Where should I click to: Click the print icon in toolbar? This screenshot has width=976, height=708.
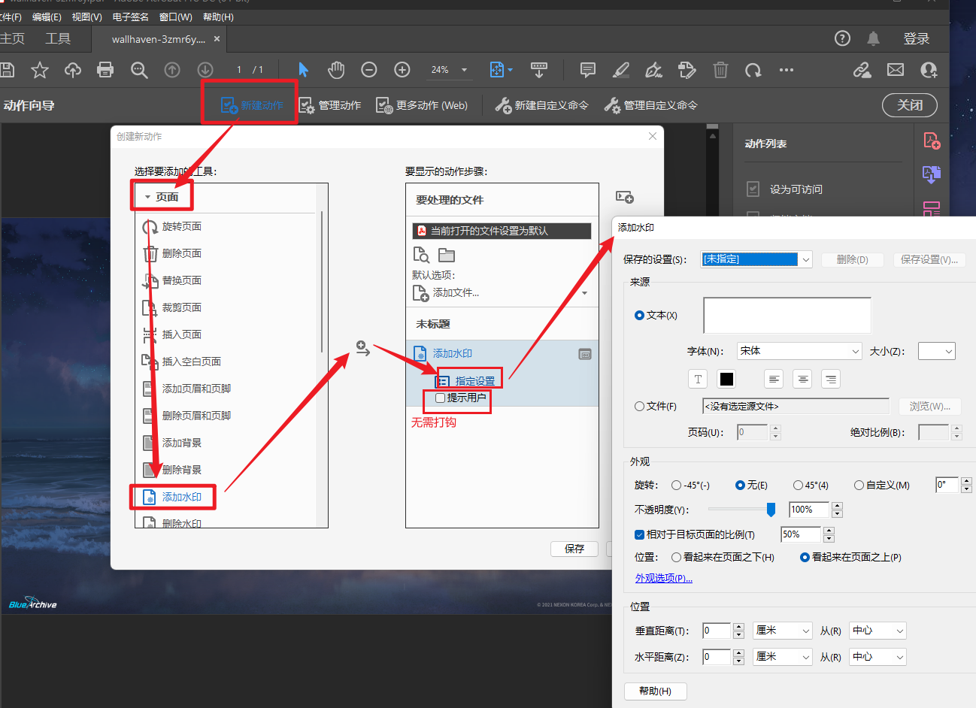tap(105, 70)
